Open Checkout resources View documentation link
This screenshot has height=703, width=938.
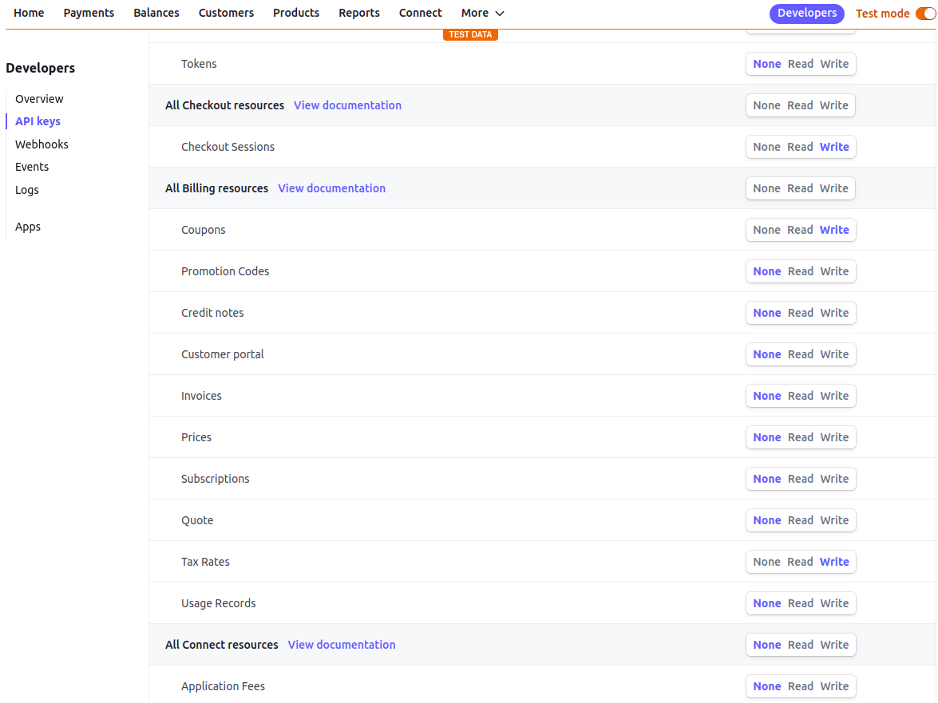click(347, 105)
